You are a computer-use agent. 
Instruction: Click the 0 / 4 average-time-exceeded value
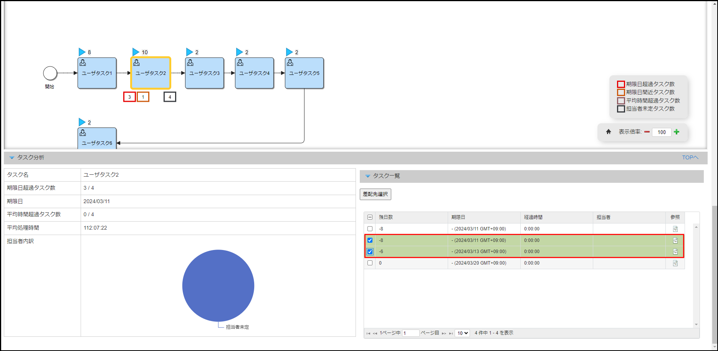click(x=89, y=214)
